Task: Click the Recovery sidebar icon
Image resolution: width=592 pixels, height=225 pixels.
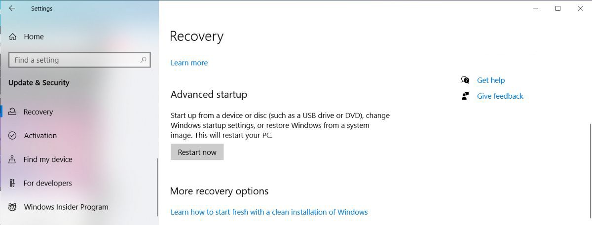Action: pyautogui.click(x=13, y=112)
